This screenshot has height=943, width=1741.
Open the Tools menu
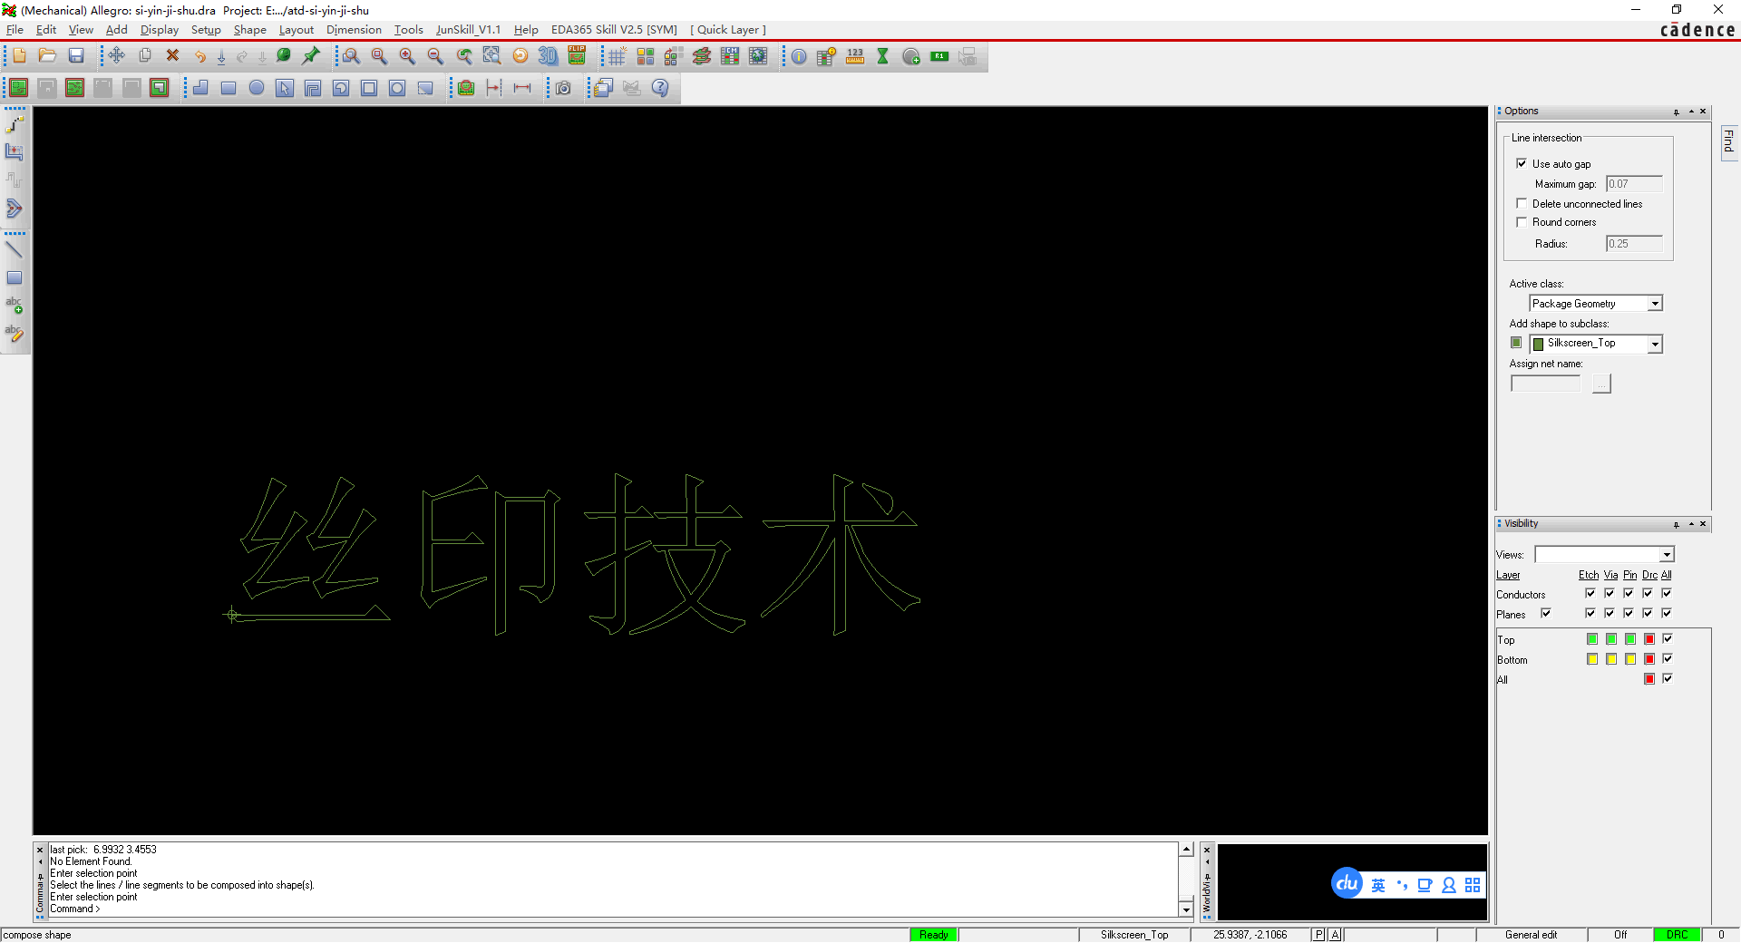pos(408,30)
